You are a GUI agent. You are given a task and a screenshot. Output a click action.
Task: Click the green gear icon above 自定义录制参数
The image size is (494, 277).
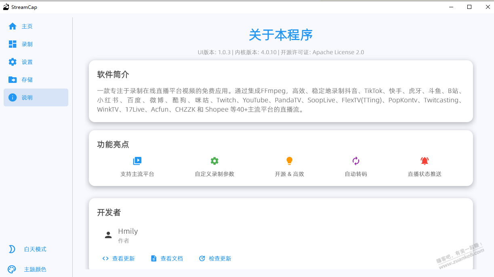point(214,161)
